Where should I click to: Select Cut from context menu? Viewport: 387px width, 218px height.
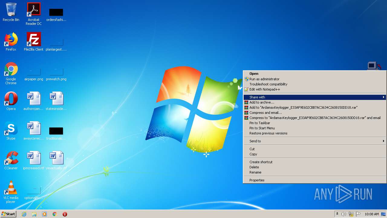[x=315, y=149]
